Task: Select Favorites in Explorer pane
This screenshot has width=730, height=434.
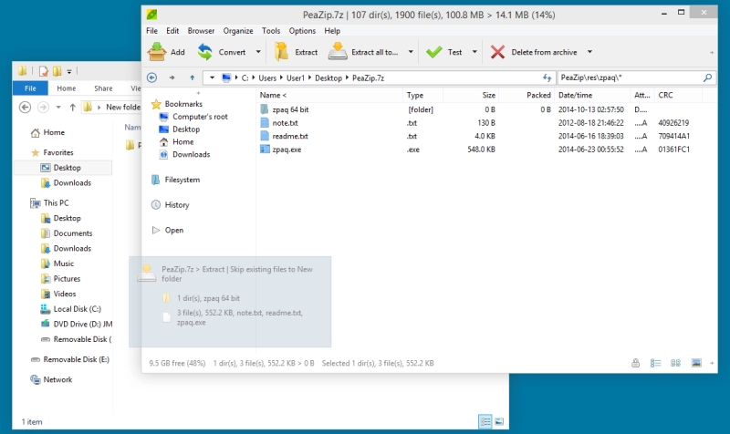Action: [x=58, y=152]
